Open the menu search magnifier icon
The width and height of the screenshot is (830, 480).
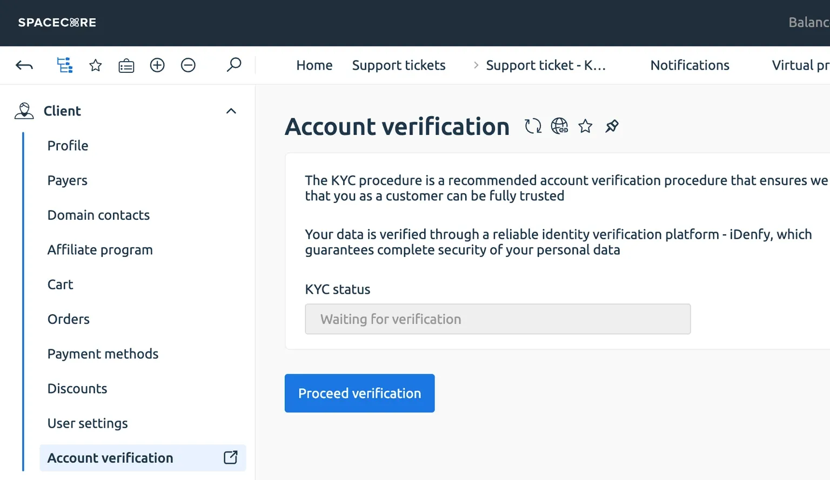tap(233, 65)
